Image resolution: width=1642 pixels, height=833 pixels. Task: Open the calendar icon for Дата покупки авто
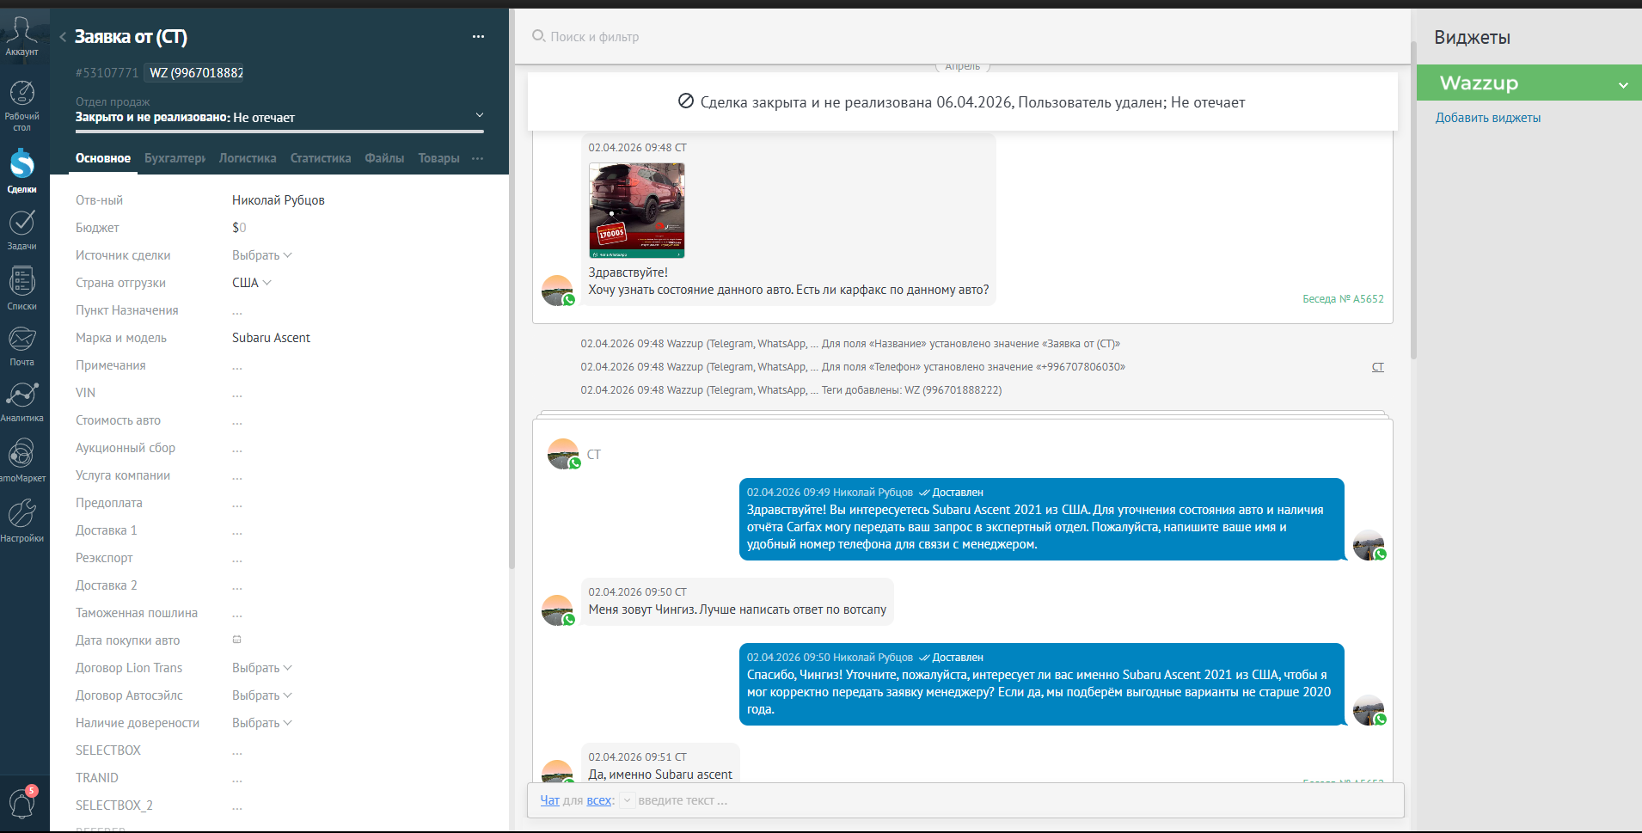tap(236, 640)
